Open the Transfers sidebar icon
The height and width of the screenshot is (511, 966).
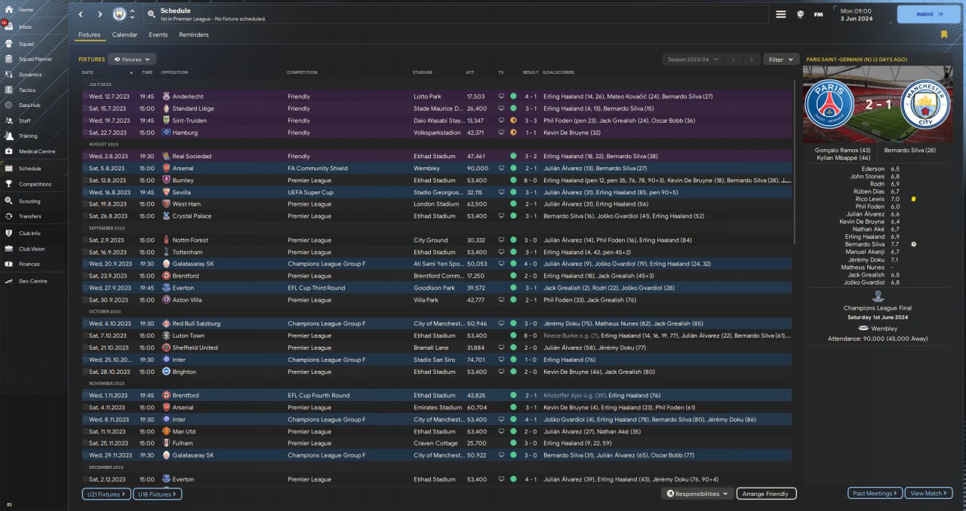tap(8, 216)
